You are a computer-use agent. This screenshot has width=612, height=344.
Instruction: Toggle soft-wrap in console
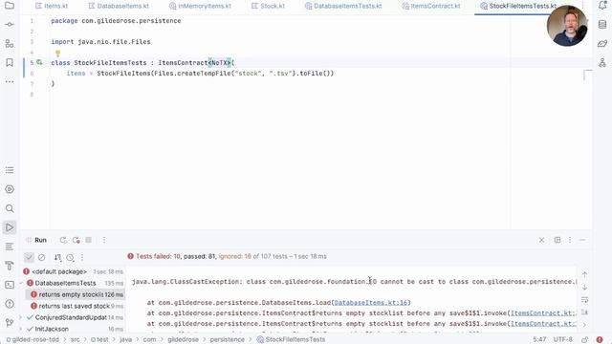coord(584,300)
